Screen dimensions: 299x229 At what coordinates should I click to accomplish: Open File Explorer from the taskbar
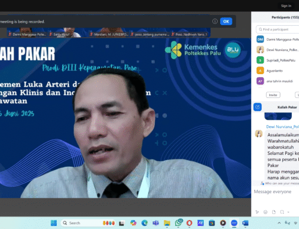[x=167, y=223]
